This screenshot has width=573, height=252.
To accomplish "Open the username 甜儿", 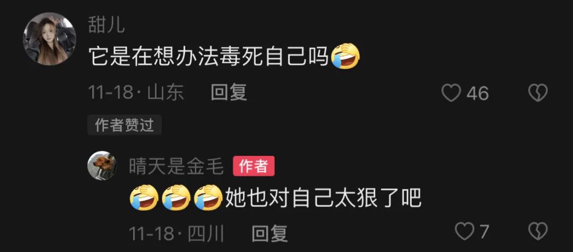I will [106, 25].
